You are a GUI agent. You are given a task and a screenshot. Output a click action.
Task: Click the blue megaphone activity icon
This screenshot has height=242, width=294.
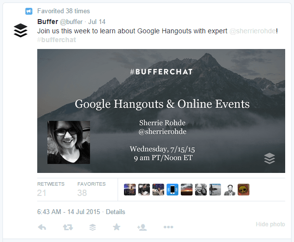pos(29,11)
